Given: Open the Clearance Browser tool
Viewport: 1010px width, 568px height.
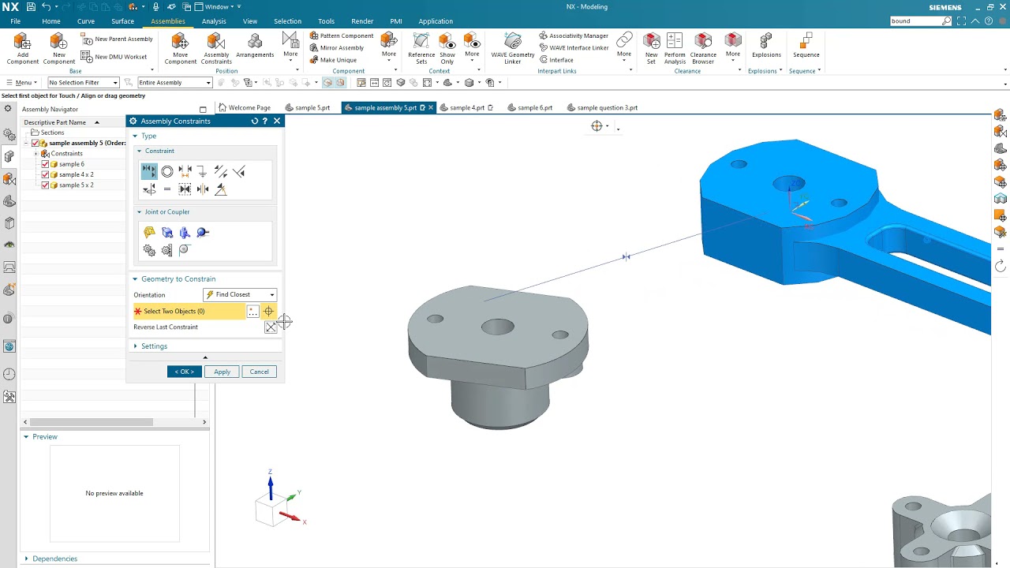Looking at the screenshot, I should point(703,49).
